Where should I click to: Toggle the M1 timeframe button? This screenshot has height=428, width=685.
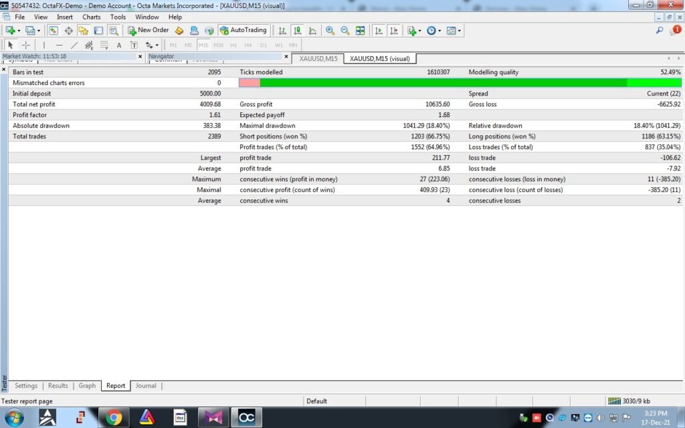point(173,45)
